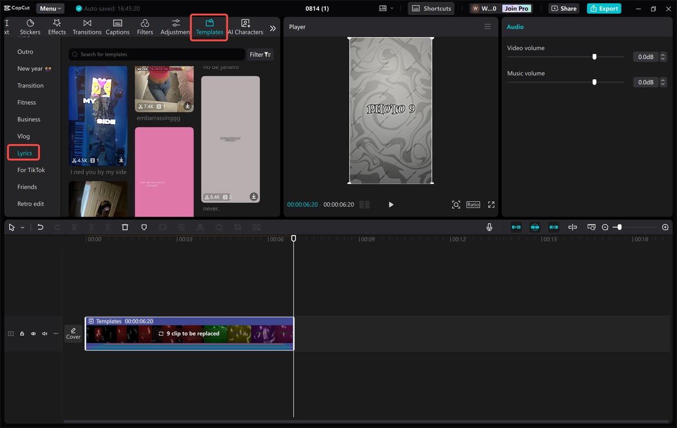
Task: Click the Music volume slider handle
Action: click(594, 82)
